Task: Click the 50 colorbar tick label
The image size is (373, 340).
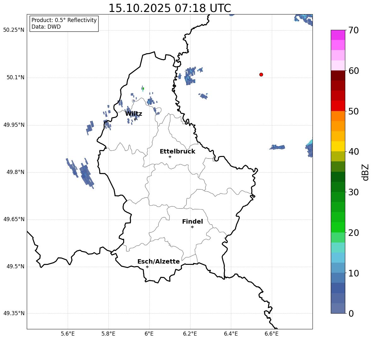Action: point(353,111)
